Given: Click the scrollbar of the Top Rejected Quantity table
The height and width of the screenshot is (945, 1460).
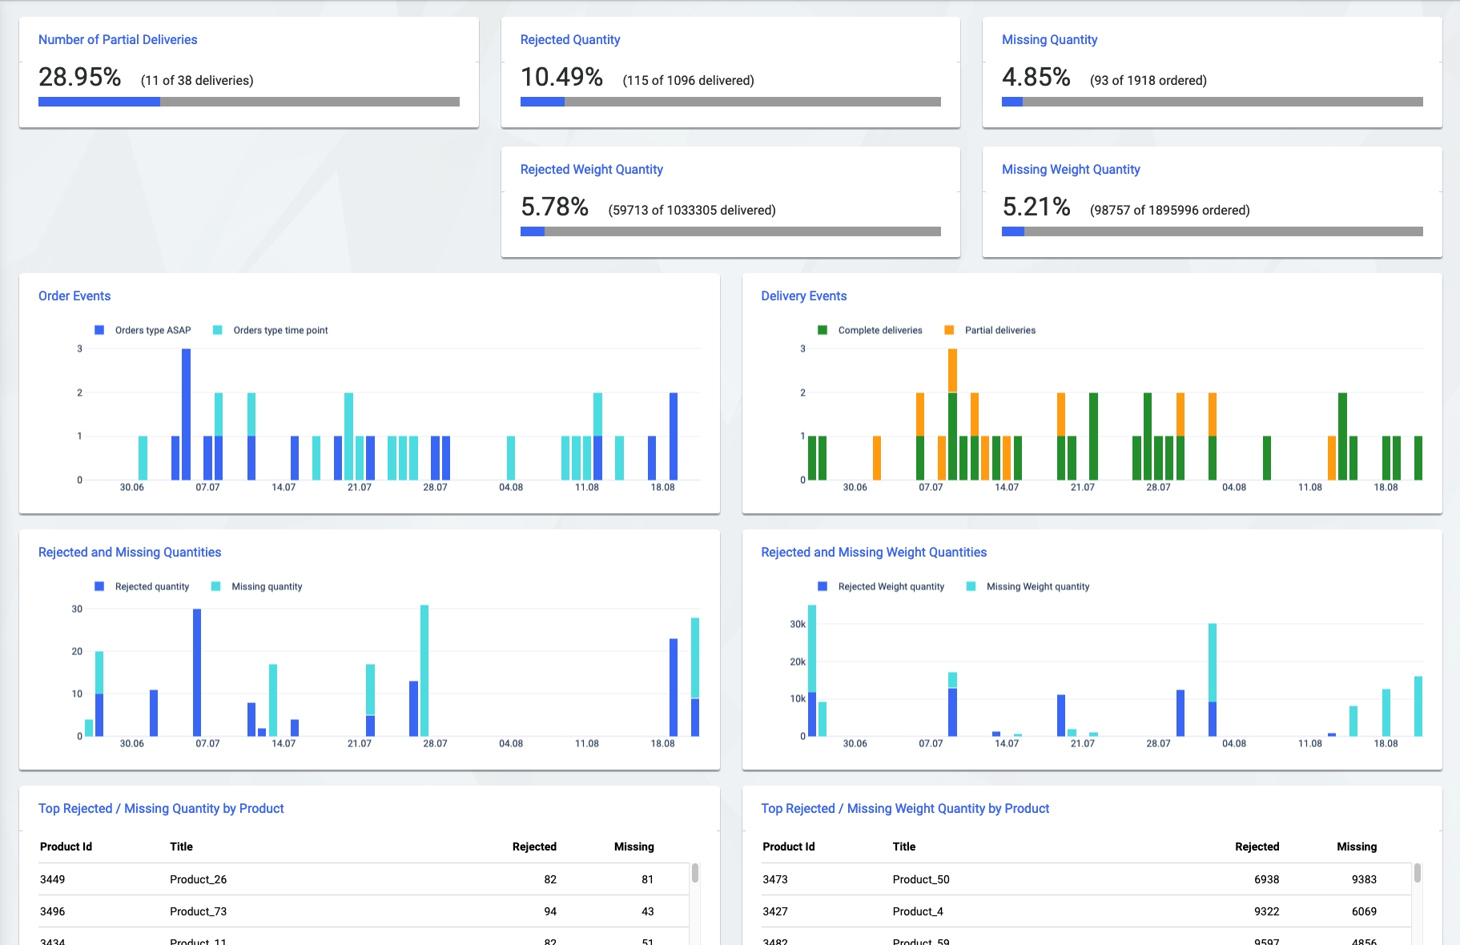Looking at the screenshot, I should tap(695, 873).
